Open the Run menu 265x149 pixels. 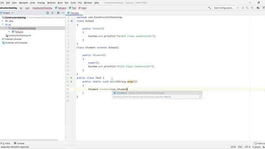pyautogui.click(x=67, y=3)
